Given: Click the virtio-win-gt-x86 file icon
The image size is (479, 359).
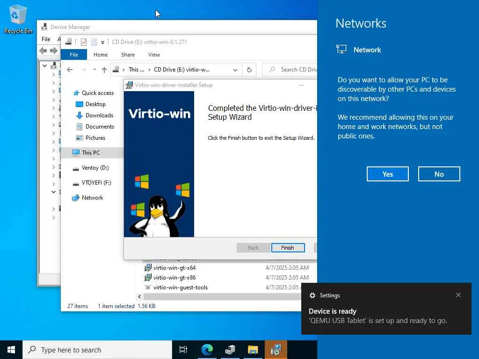Looking at the screenshot, I should (148, 278).
